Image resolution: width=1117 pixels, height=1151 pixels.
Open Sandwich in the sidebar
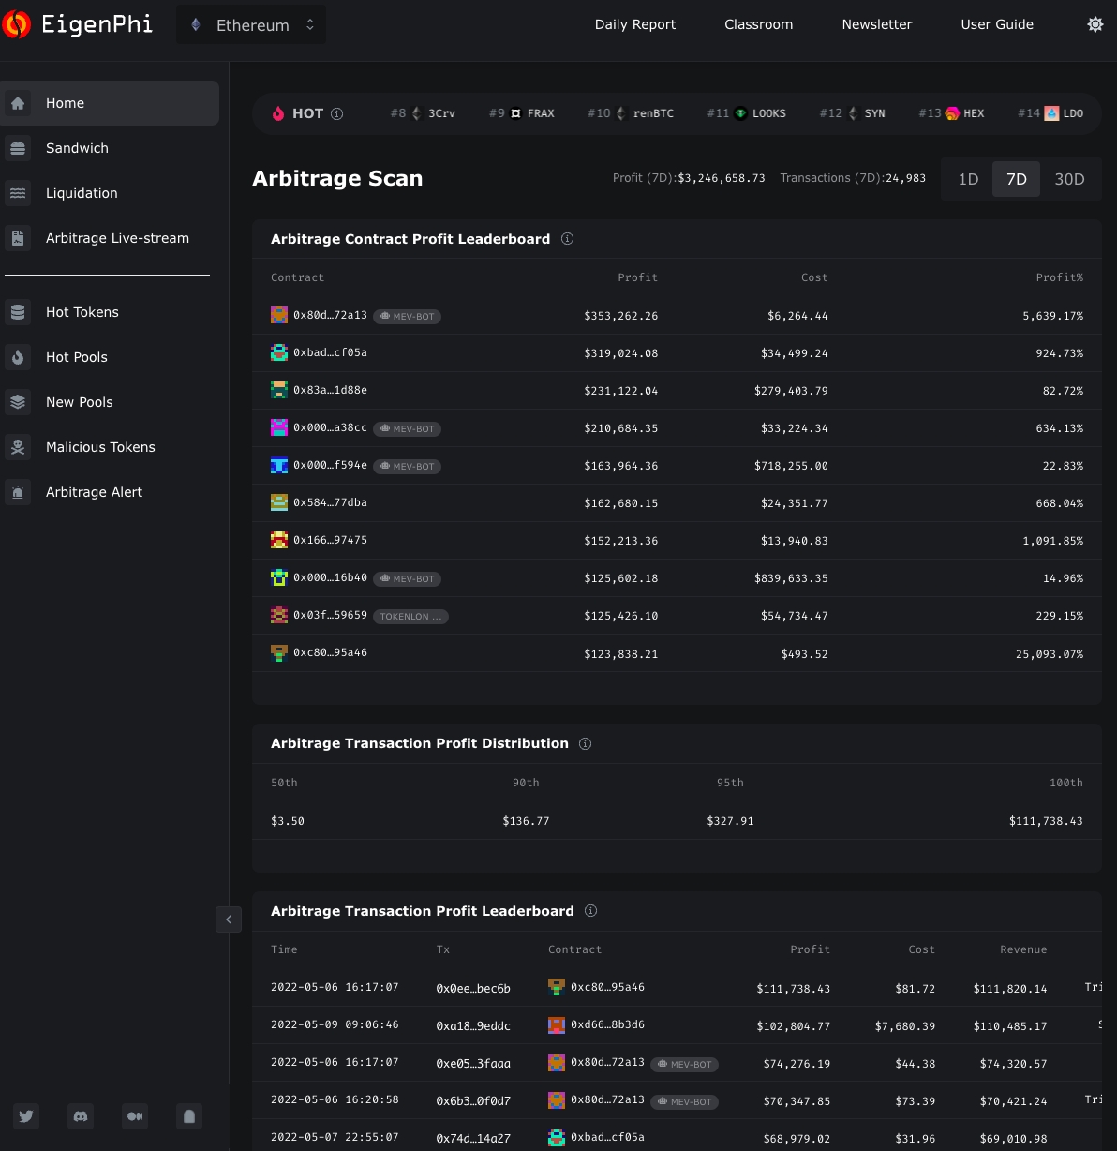pos(77,148)
